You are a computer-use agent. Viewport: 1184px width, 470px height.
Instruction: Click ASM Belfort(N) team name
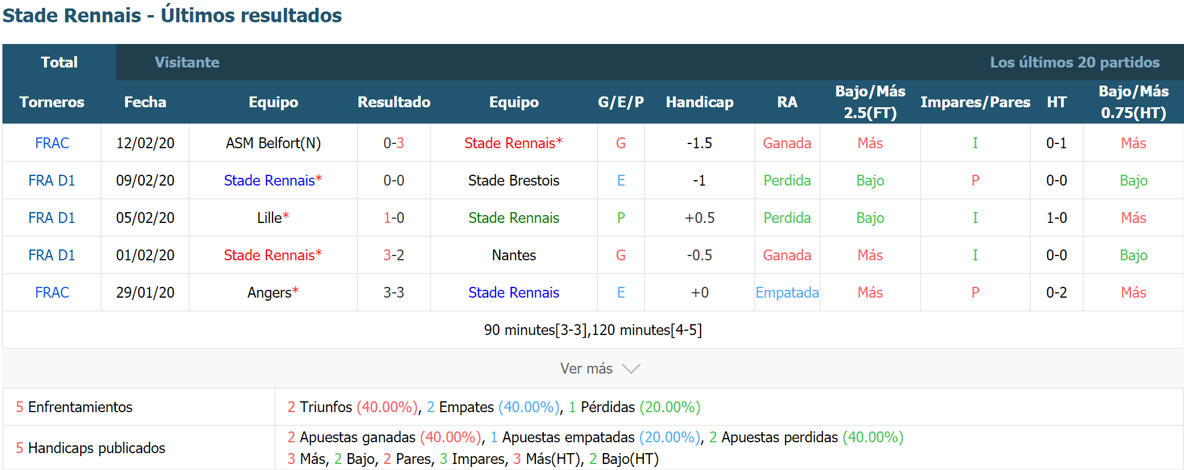coord(273,143)
